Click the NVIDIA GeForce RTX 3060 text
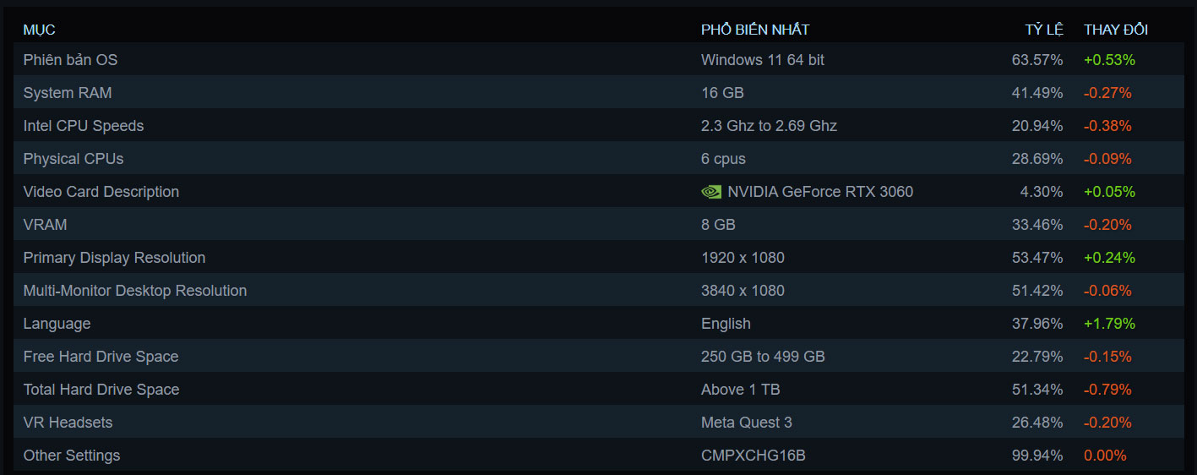Viewport: 1197px width, 475px height. 820,192
